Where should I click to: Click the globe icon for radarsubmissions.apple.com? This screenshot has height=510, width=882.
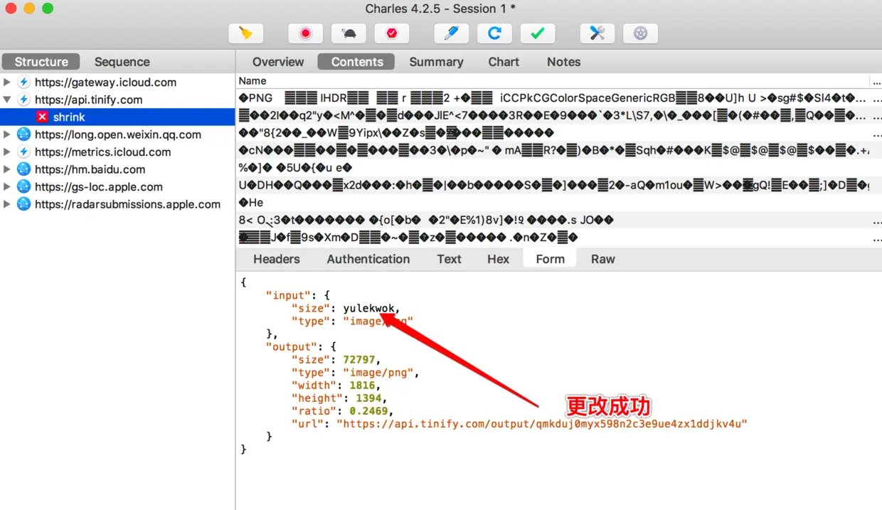click(23, 204)
